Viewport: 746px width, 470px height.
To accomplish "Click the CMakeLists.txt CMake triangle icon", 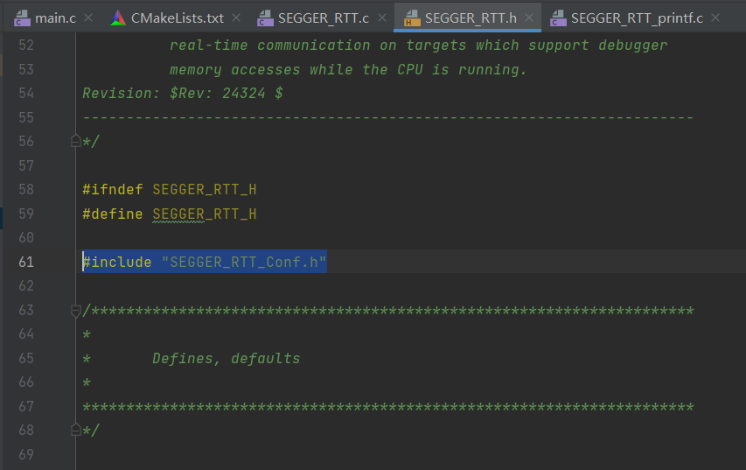I will pos(118,18).
